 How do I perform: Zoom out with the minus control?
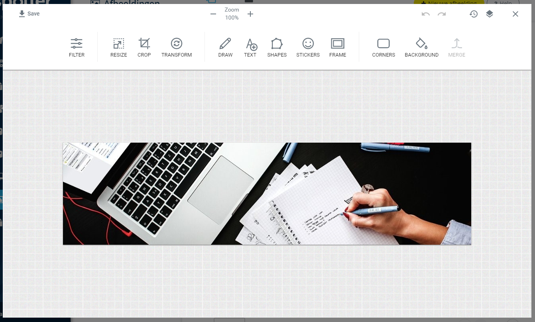[213, 14]
